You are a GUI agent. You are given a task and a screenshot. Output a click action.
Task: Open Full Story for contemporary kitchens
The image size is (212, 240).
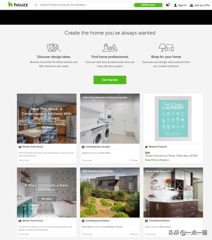coord(47,127)
